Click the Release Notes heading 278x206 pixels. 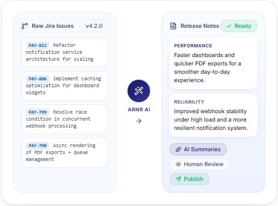click(200, 26)
